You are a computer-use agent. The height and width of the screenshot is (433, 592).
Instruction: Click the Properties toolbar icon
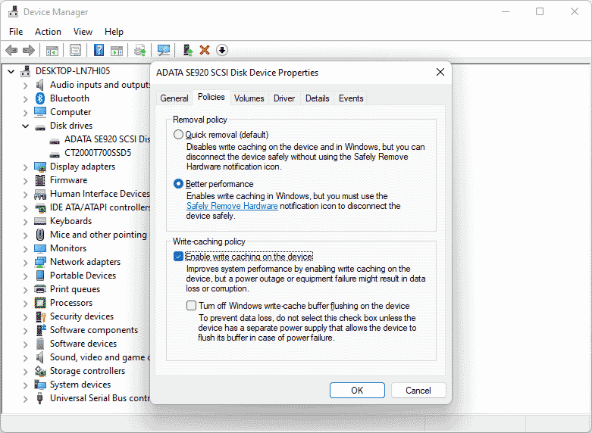(x=76, y=50)
